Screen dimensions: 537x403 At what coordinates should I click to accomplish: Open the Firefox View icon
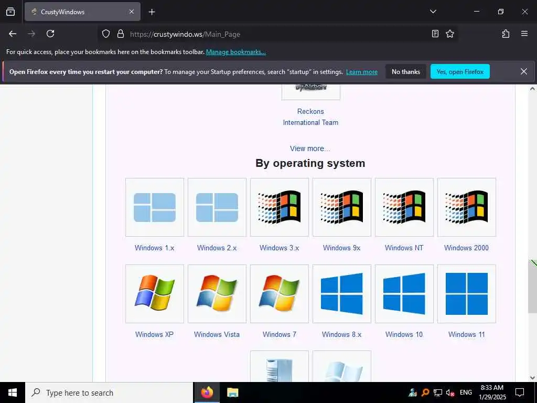[10, 12]
